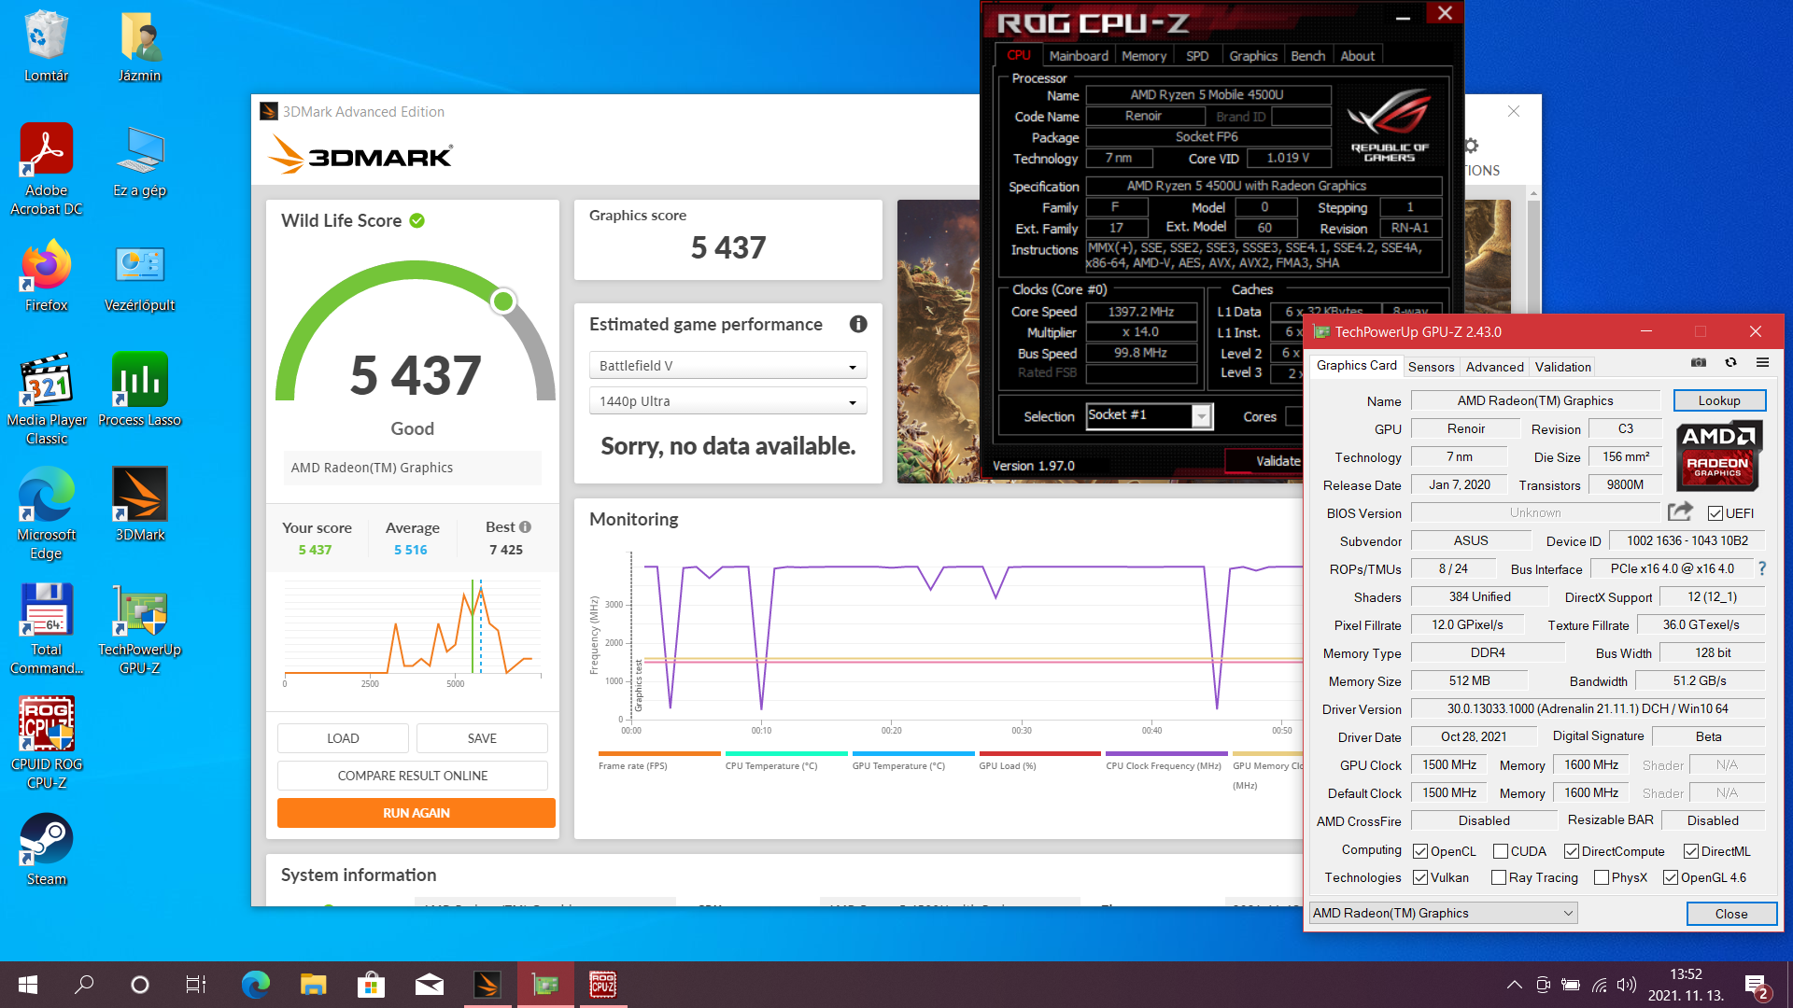
Task: Toggle the Vulkan checkbox
Action: pyautogui.click(x=1420, y=877)
